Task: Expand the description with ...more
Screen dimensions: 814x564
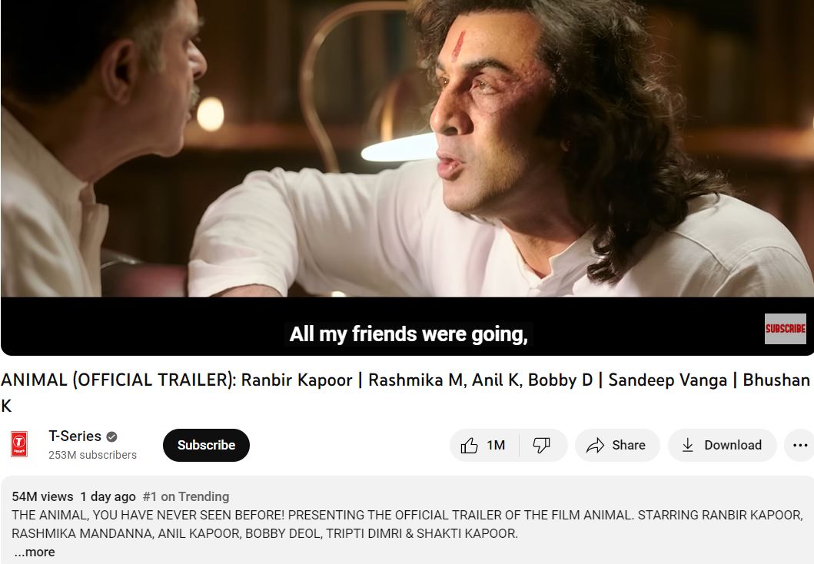Action: [35, 552]
